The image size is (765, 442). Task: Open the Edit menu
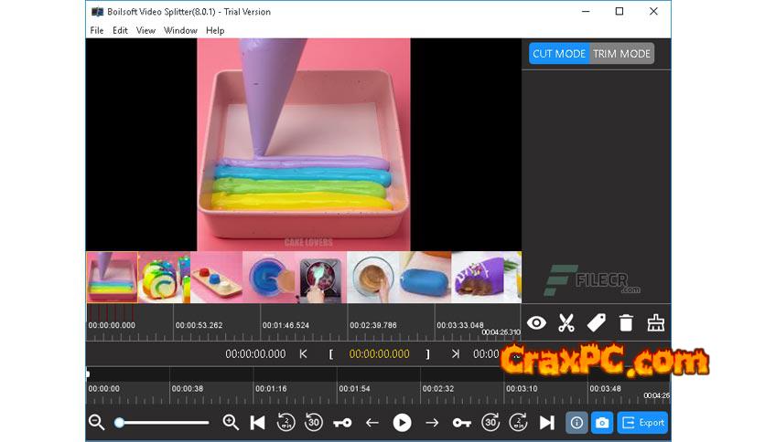tap(120, 30)
